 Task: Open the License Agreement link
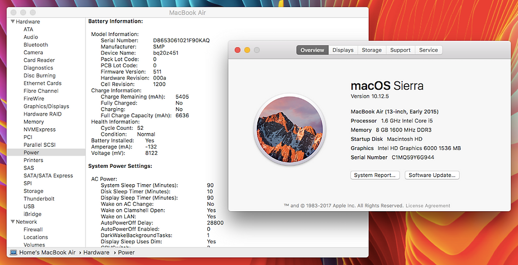pyautogui.click(x=428, y=205)
